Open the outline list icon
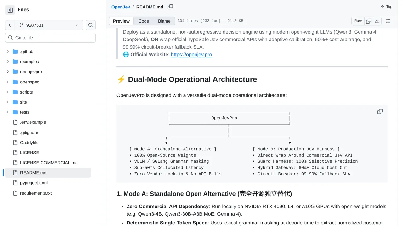 [388, 21]
